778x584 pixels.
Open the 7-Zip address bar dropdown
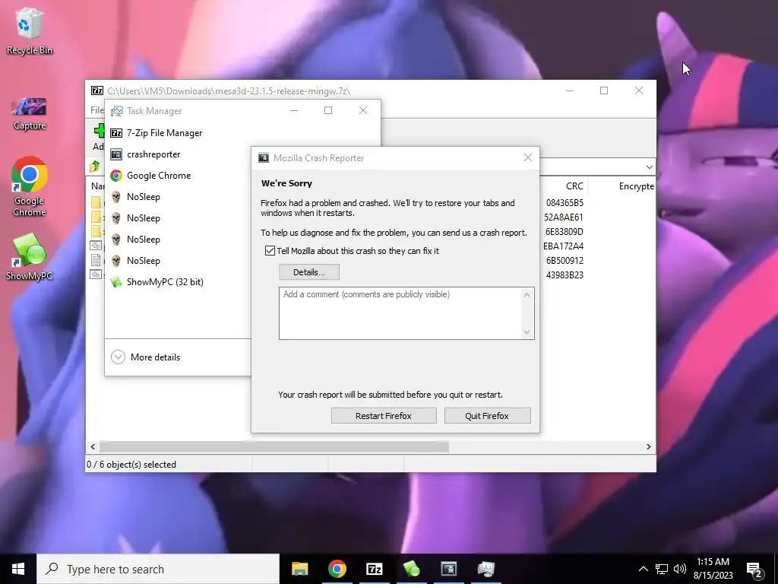tap(649, 167)
